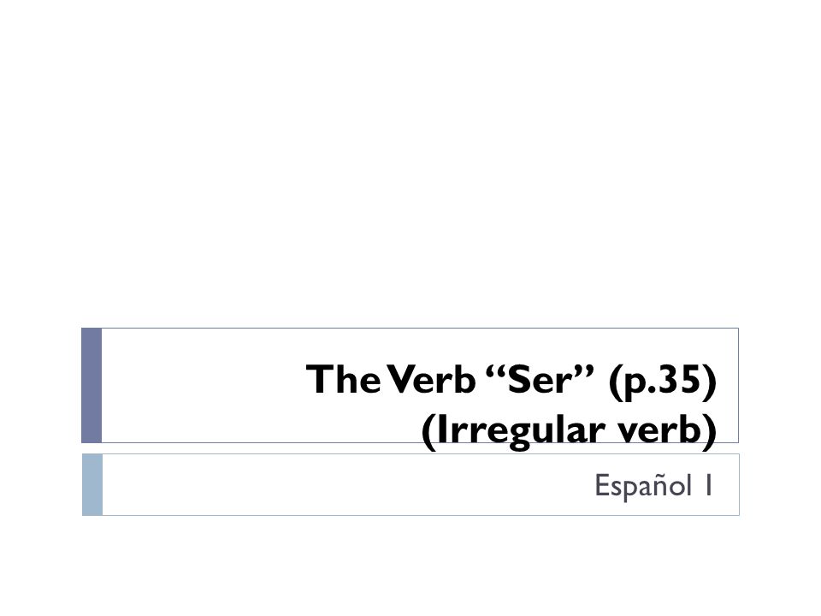Select the light blue accent bar beside subtitle
The width and height of the screenshot is (821, 616).
[x=92, y=484]
